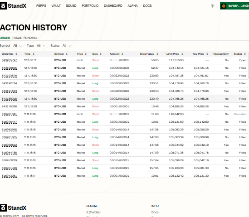Click the avg price 104,721.15
Screen dimensions: 249x217
point(201,68)
